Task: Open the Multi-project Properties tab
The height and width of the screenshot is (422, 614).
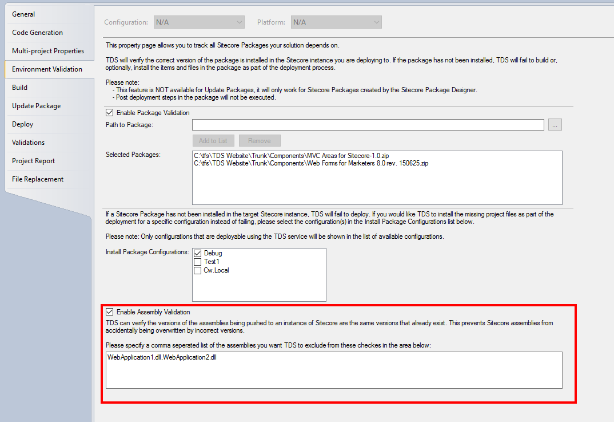Action: (49, 51)
